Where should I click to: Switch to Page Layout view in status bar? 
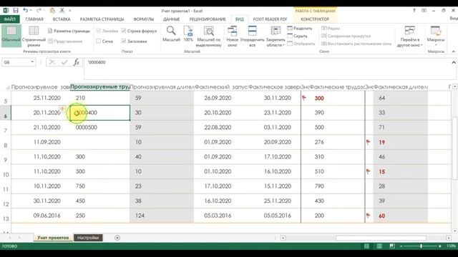pyautogui.click(x=379, y=246)
